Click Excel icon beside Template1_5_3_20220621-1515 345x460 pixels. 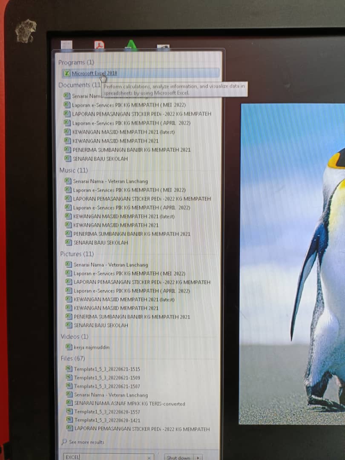pyautogui.click(x=69, y=369)
